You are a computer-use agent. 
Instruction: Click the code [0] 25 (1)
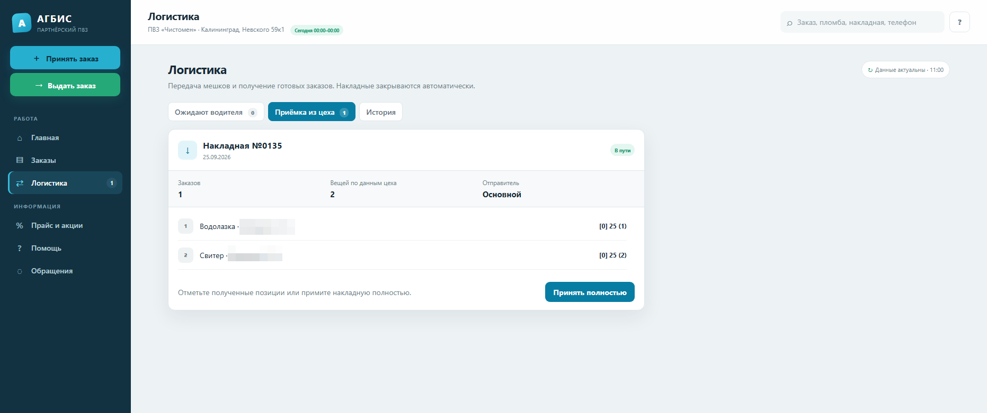point(613,226)
